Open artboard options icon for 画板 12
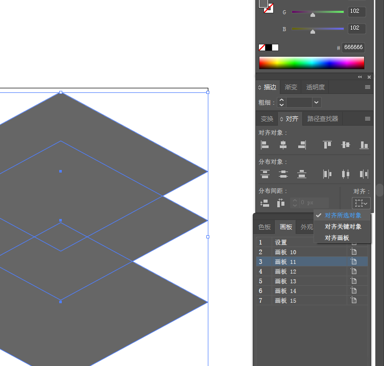 pyautogui.click(x=353, y=272)
